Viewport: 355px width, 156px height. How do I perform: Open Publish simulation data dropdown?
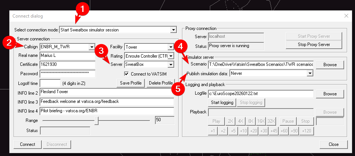click(310, 74)
